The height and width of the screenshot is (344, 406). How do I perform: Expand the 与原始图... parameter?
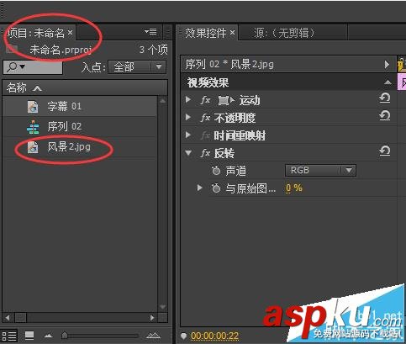pos(199,188)
